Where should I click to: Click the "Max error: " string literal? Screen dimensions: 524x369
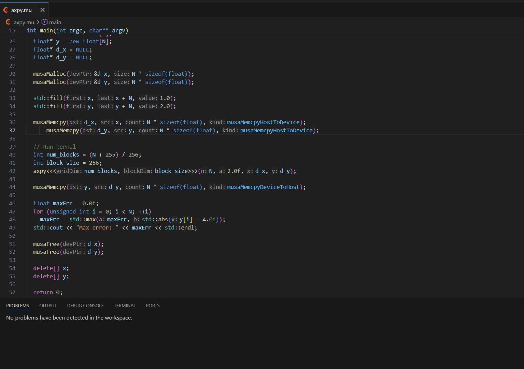click(x=97, y=227)
